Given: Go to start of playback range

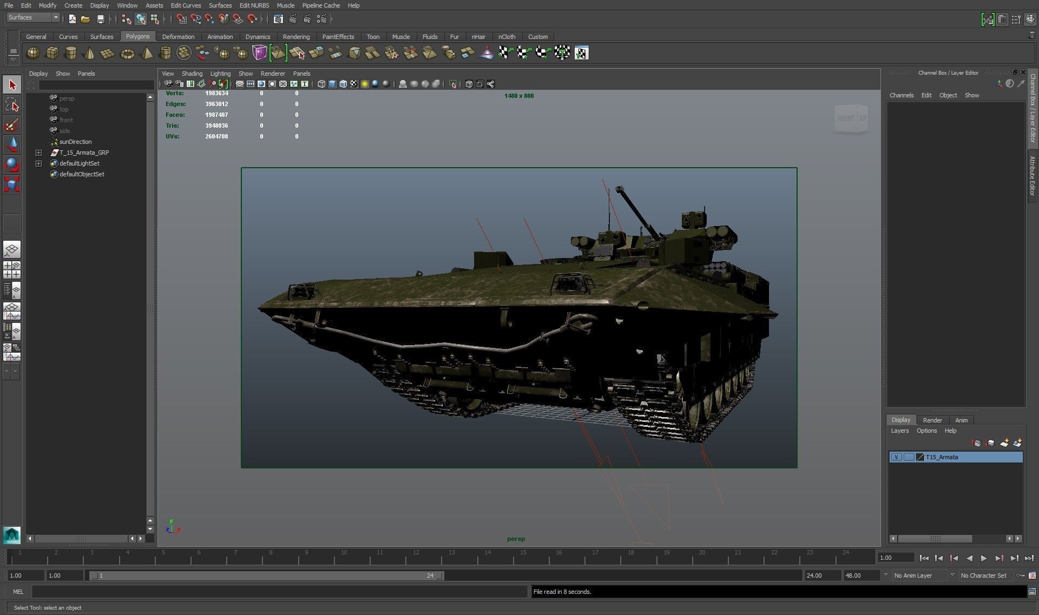Looking at the screenshot, I should (x=924, y=558).
